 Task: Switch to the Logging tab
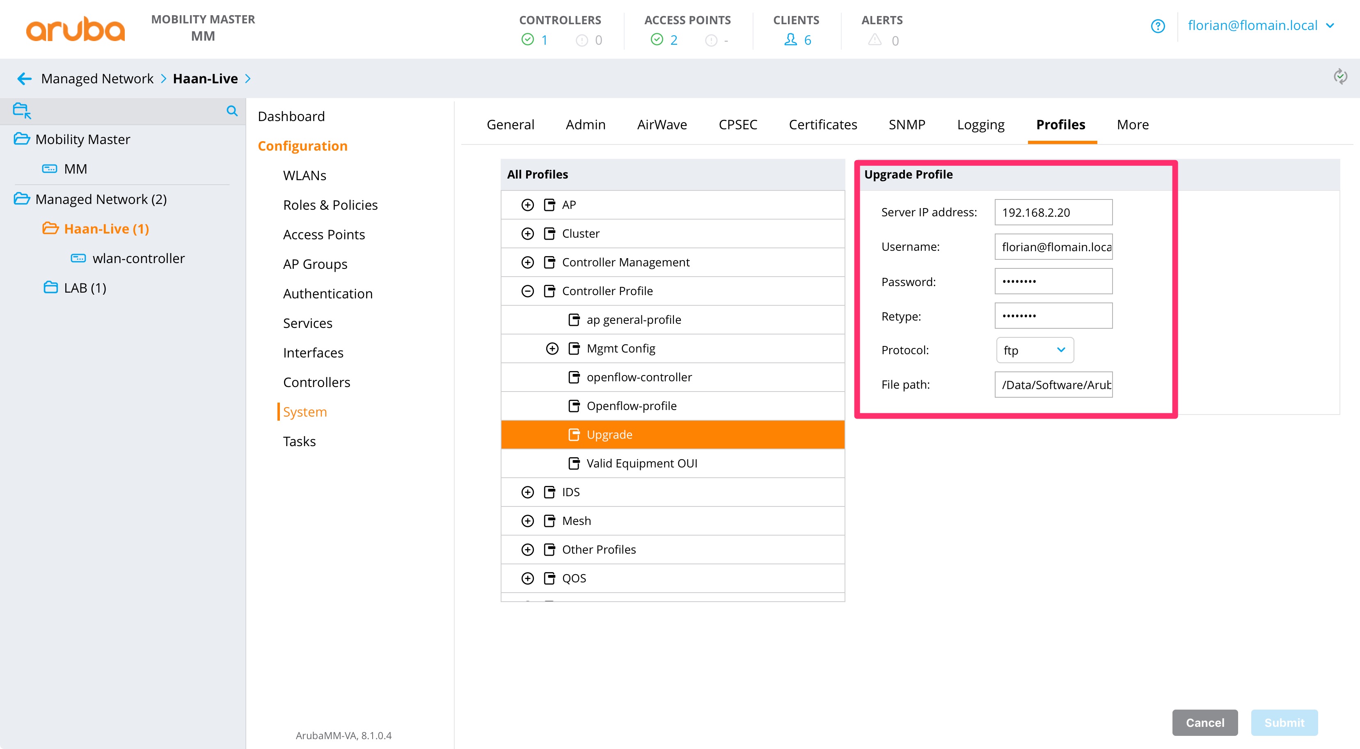click(x=980, y=125)
